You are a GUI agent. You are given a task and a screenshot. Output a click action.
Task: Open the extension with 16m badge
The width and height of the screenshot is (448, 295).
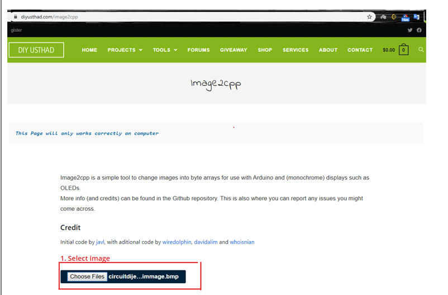405,18
